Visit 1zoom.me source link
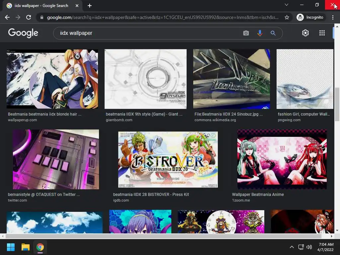The height and width of the screenshot is (255, 340). tap(241, 200)
